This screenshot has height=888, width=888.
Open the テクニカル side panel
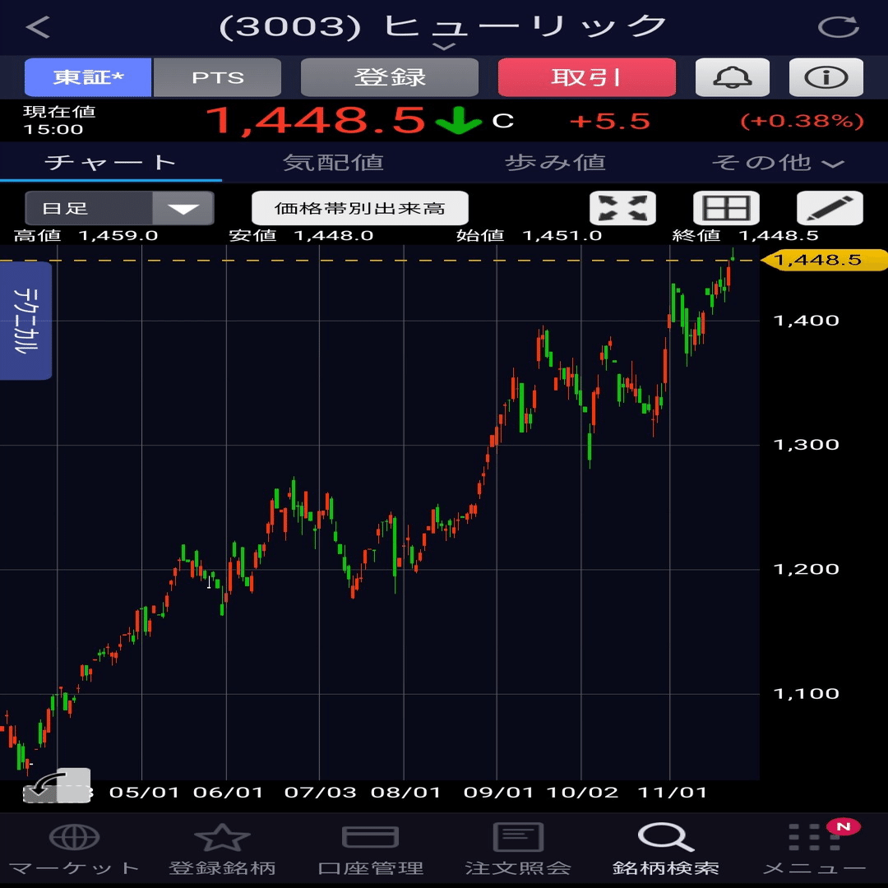(26, 321)
